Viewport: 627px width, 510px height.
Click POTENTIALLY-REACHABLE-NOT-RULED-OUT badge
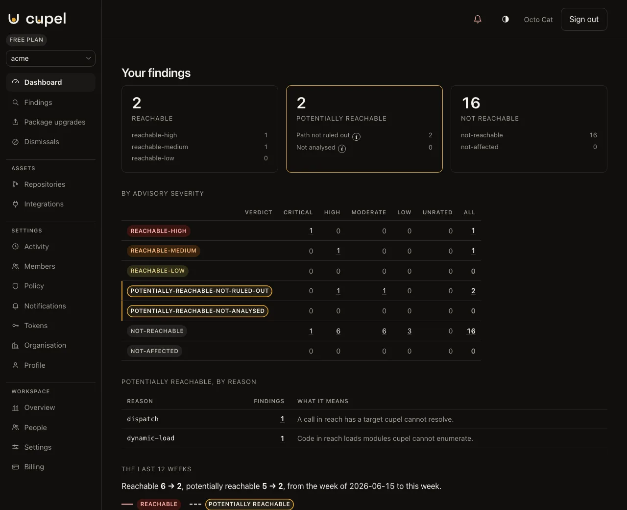pos(200,291)
